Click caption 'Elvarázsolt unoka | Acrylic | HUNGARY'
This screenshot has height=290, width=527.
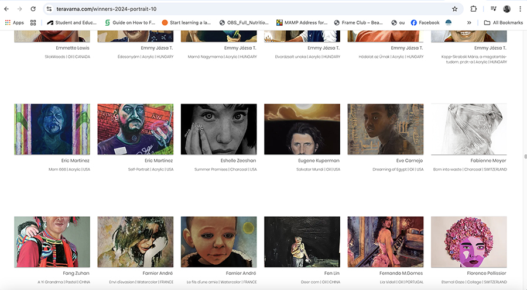pos(307,57)
